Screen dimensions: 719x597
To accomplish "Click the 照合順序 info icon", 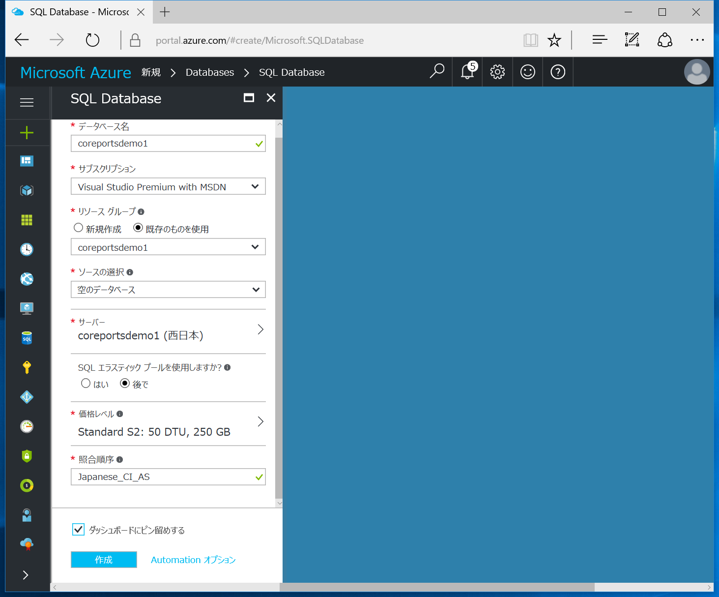I will tap(120, 460).
